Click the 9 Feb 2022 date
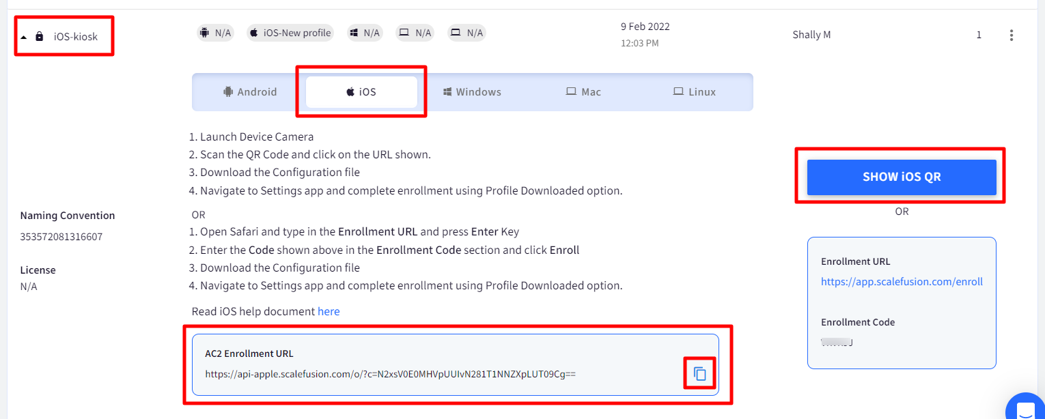 [645, 27]
